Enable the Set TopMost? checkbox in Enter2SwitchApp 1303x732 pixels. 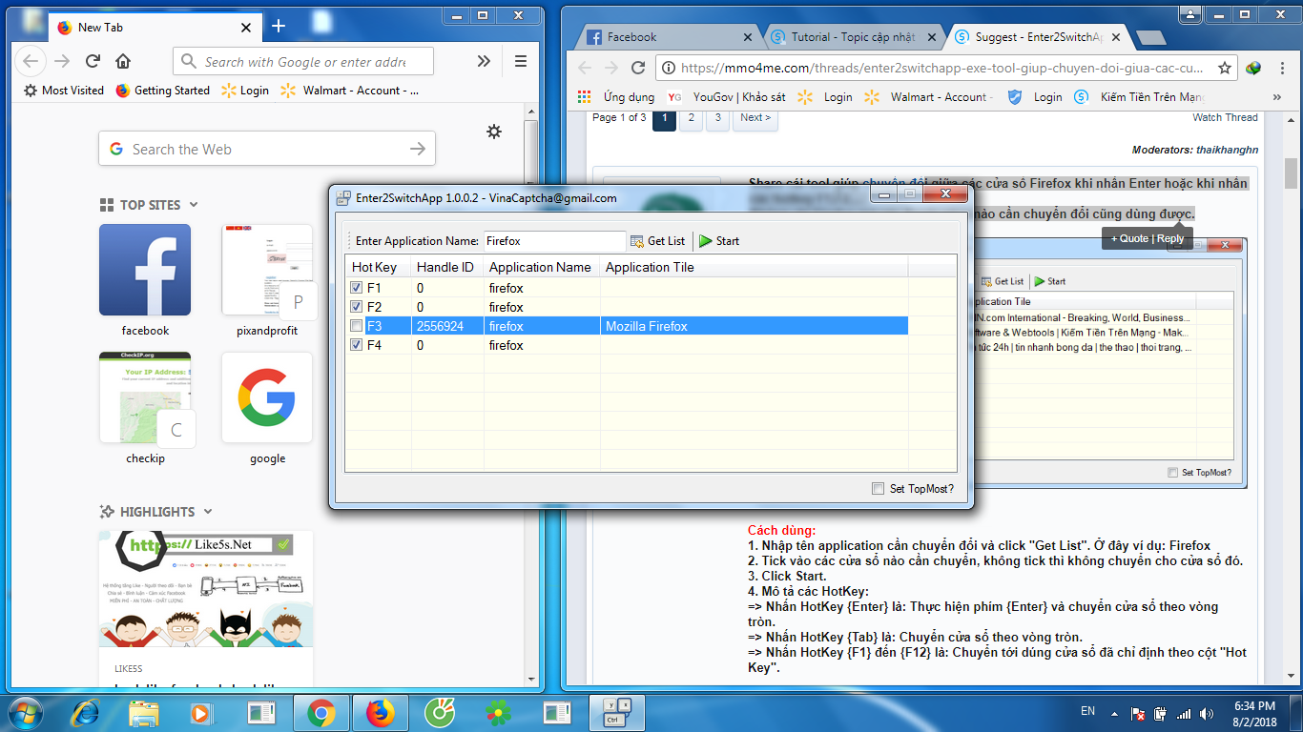coord(879,489)
